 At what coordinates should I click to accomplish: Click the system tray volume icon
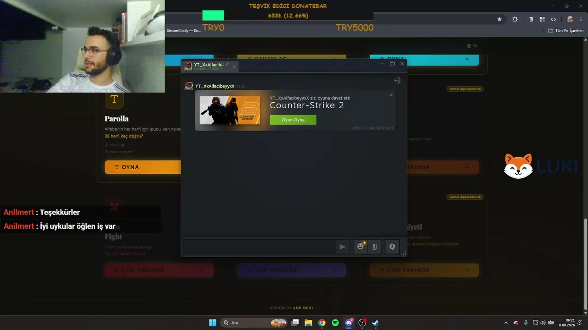(x=543, y=323)
